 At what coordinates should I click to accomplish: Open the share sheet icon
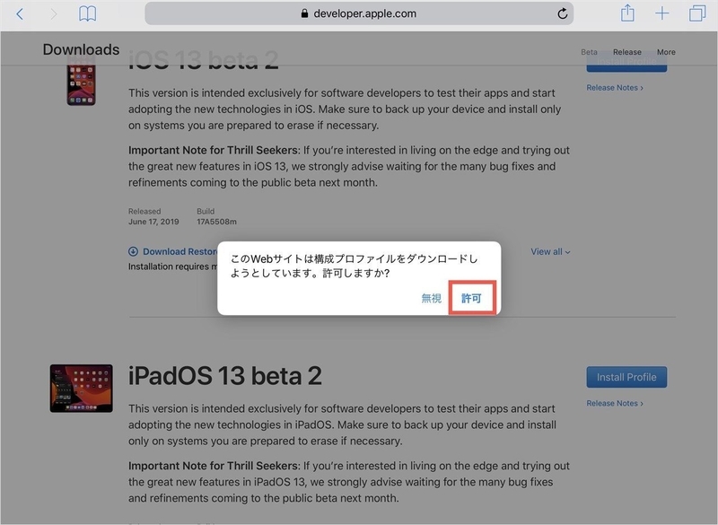[x=627, y=13]
